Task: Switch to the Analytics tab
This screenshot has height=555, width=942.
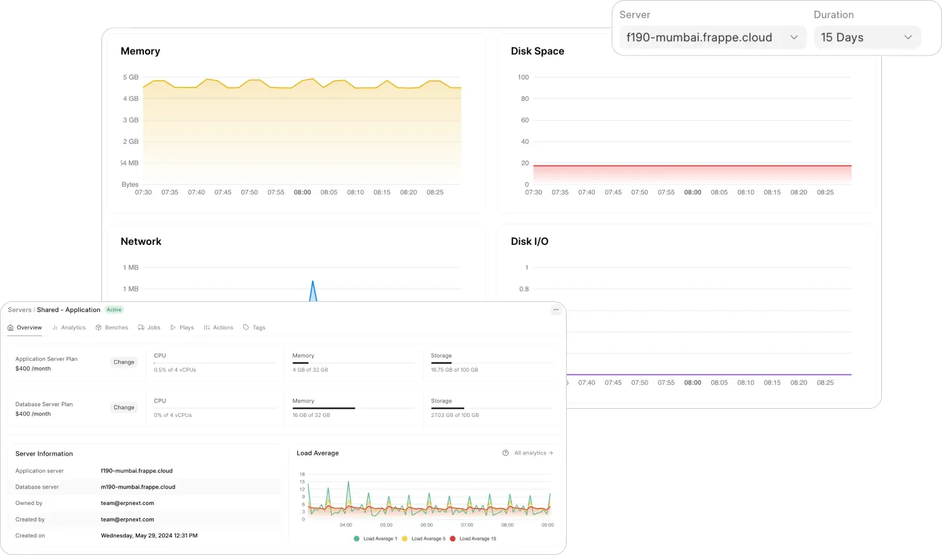Action: [73, 327]
